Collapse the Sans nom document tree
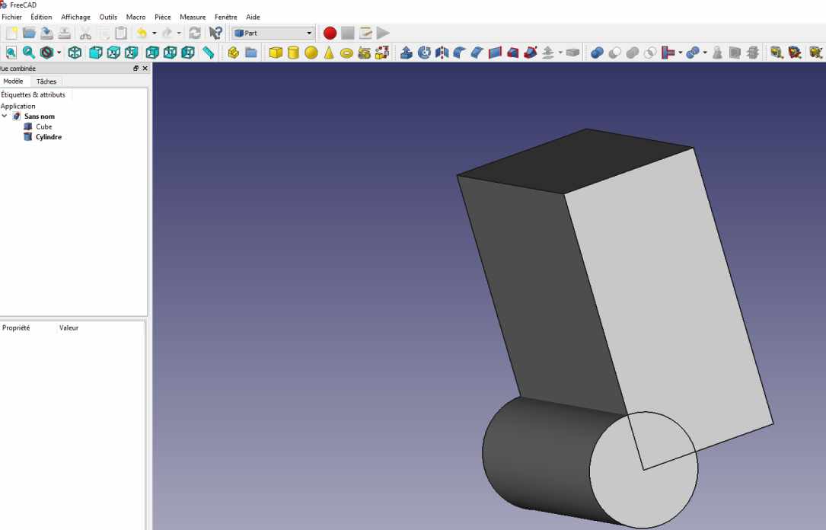Viewport: 826px width, 530px height. click(5, 116)
